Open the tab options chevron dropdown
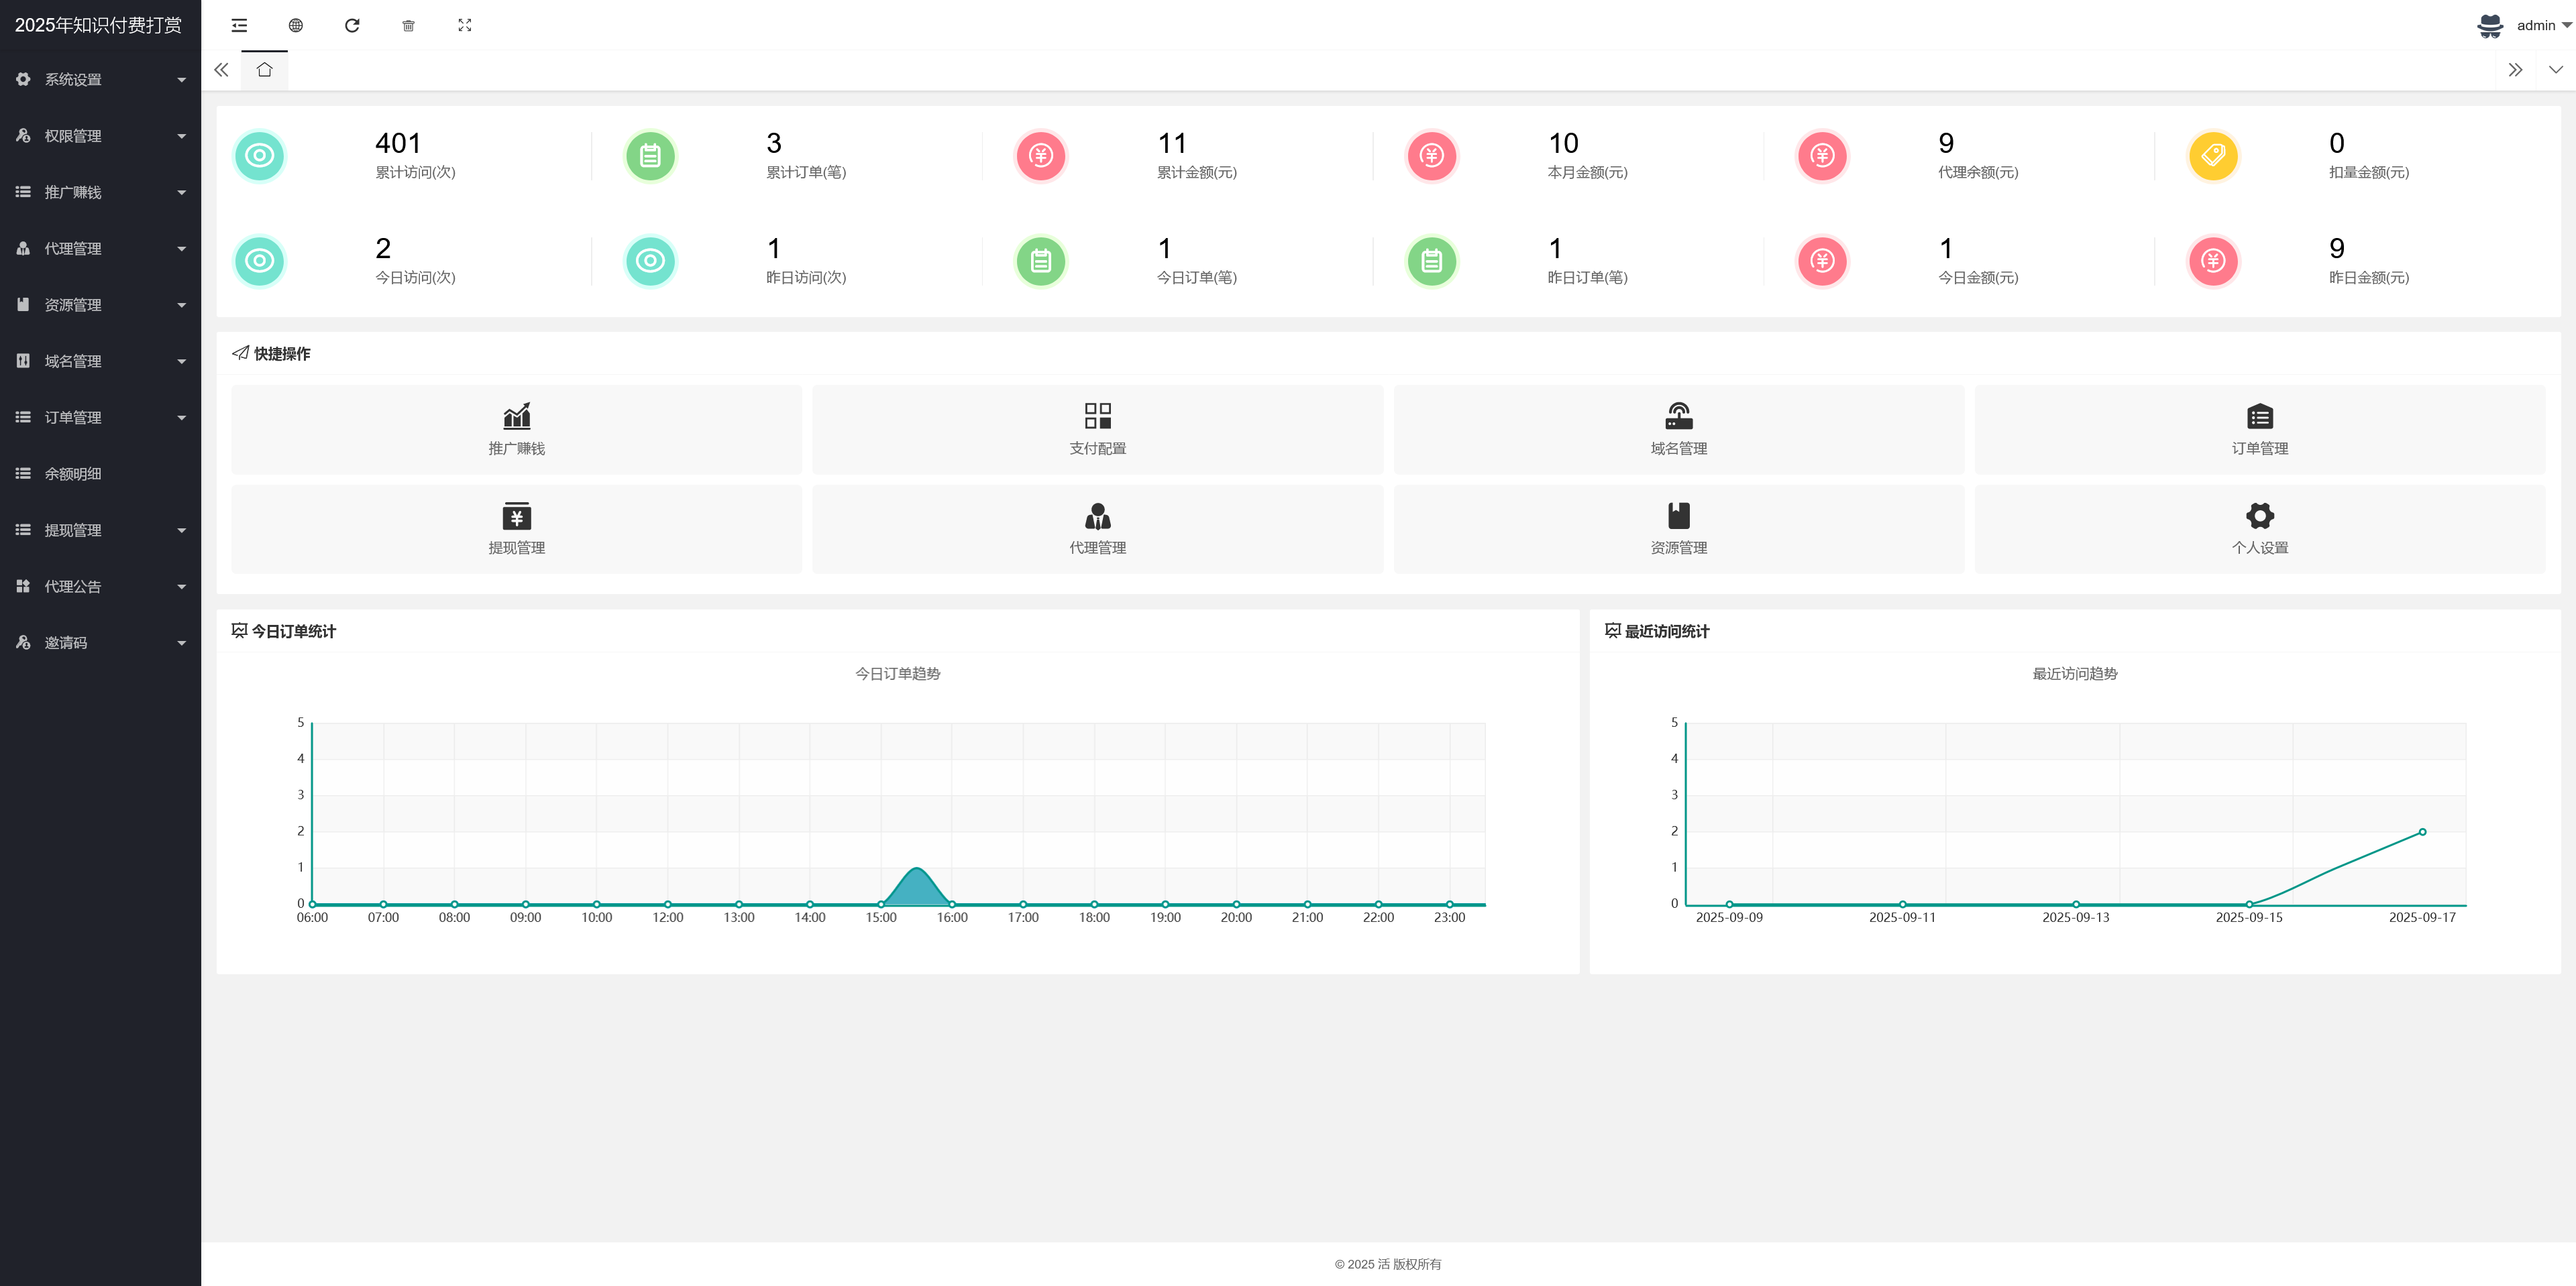Screen dimensions: 2576x1286 (x=2555, y=70)
